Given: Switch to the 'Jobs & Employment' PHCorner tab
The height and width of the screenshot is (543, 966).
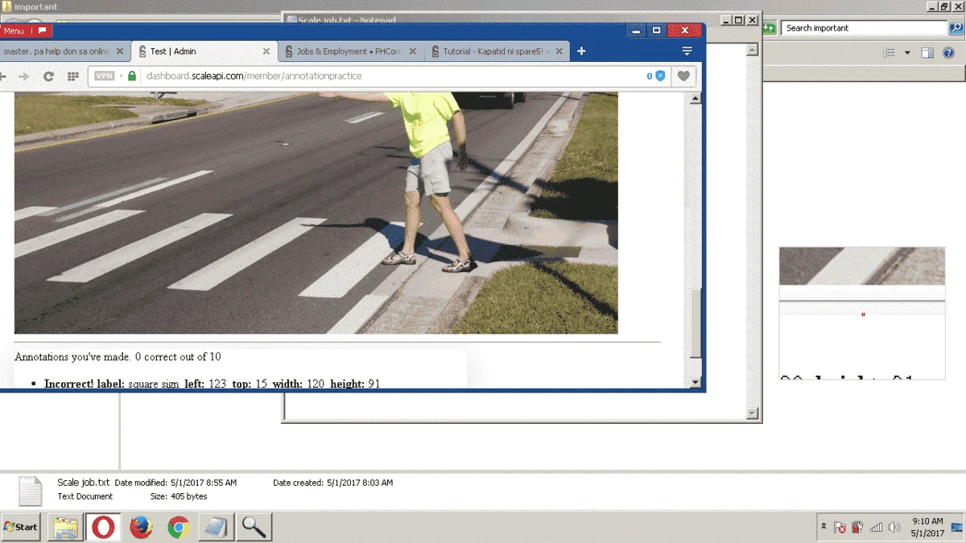Looking at the screenshot, I should [350, 51].
